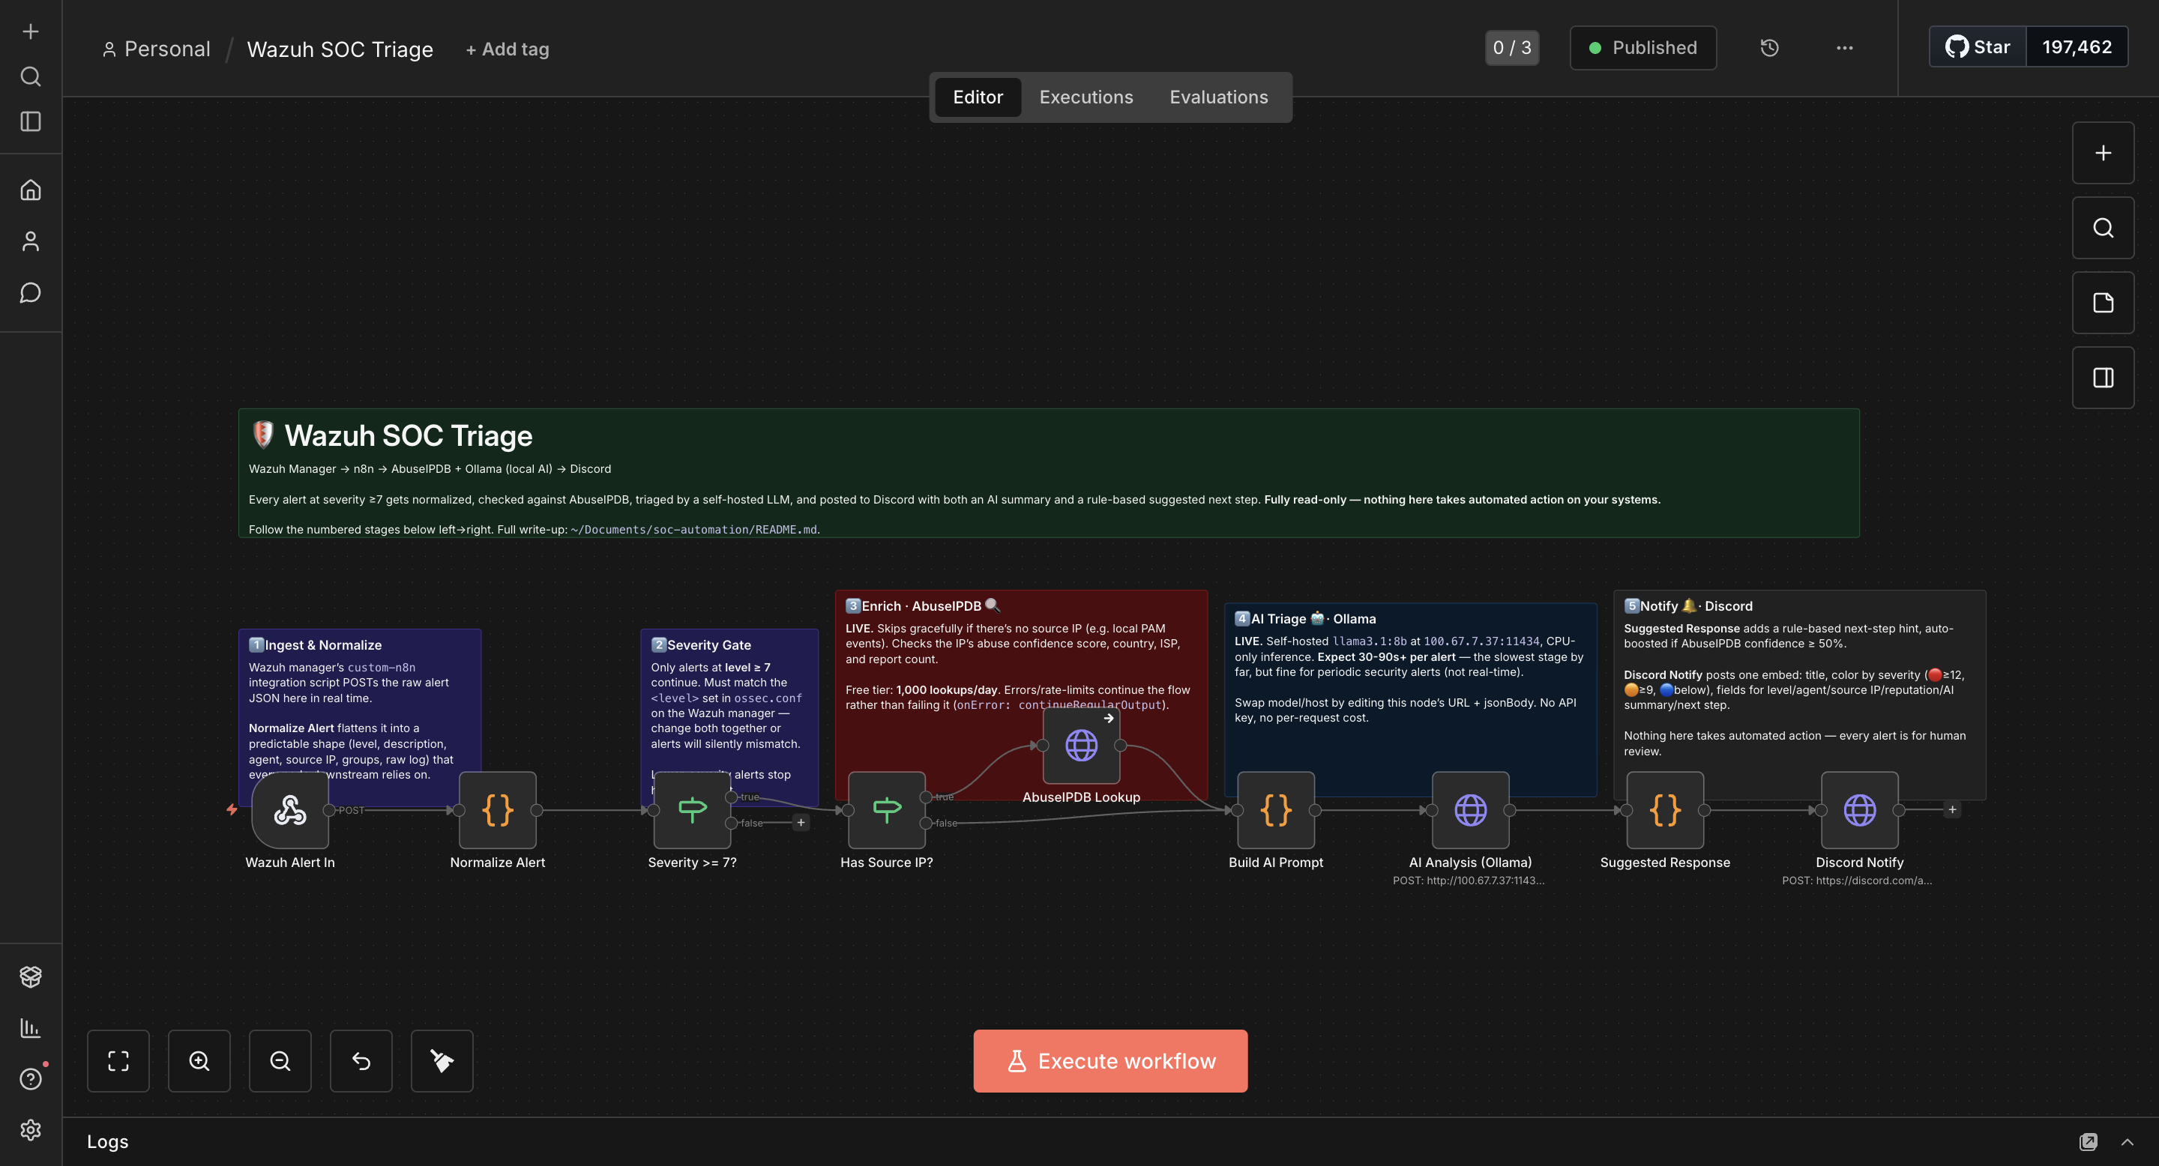Click the Logs panel label
This screenshot has width=2159, height=1166.
[107, 1142]
